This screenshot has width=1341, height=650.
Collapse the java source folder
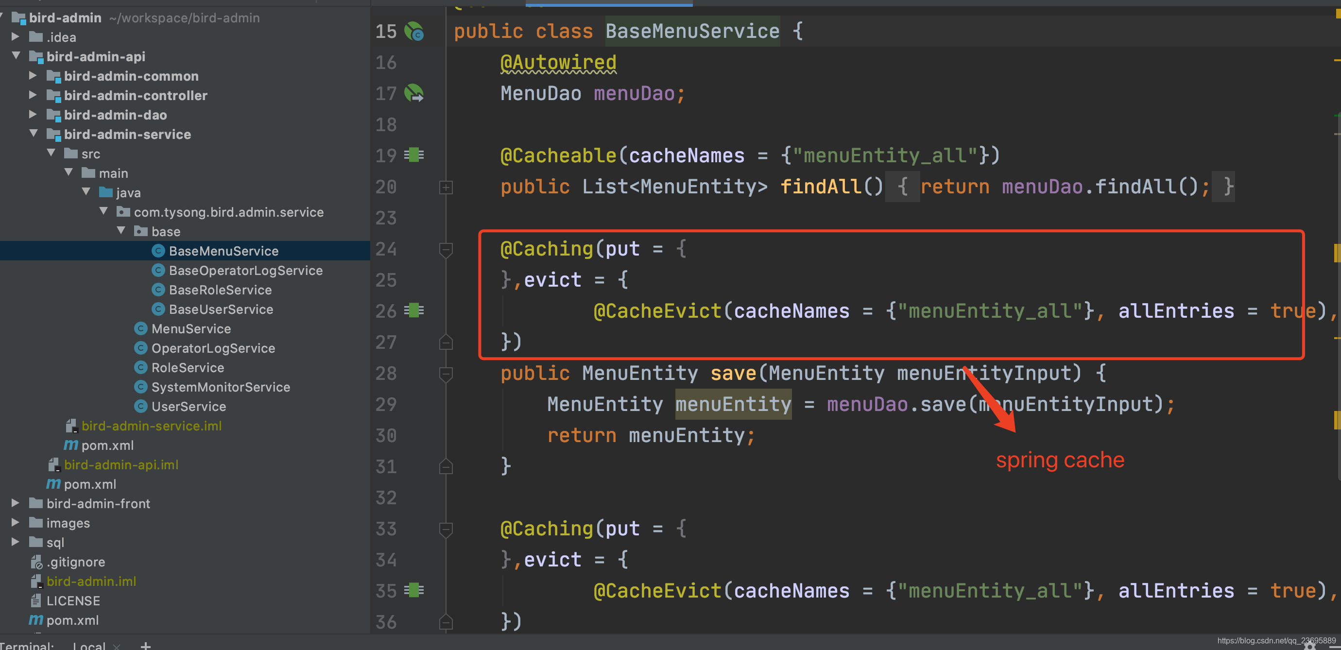point(86,191)
